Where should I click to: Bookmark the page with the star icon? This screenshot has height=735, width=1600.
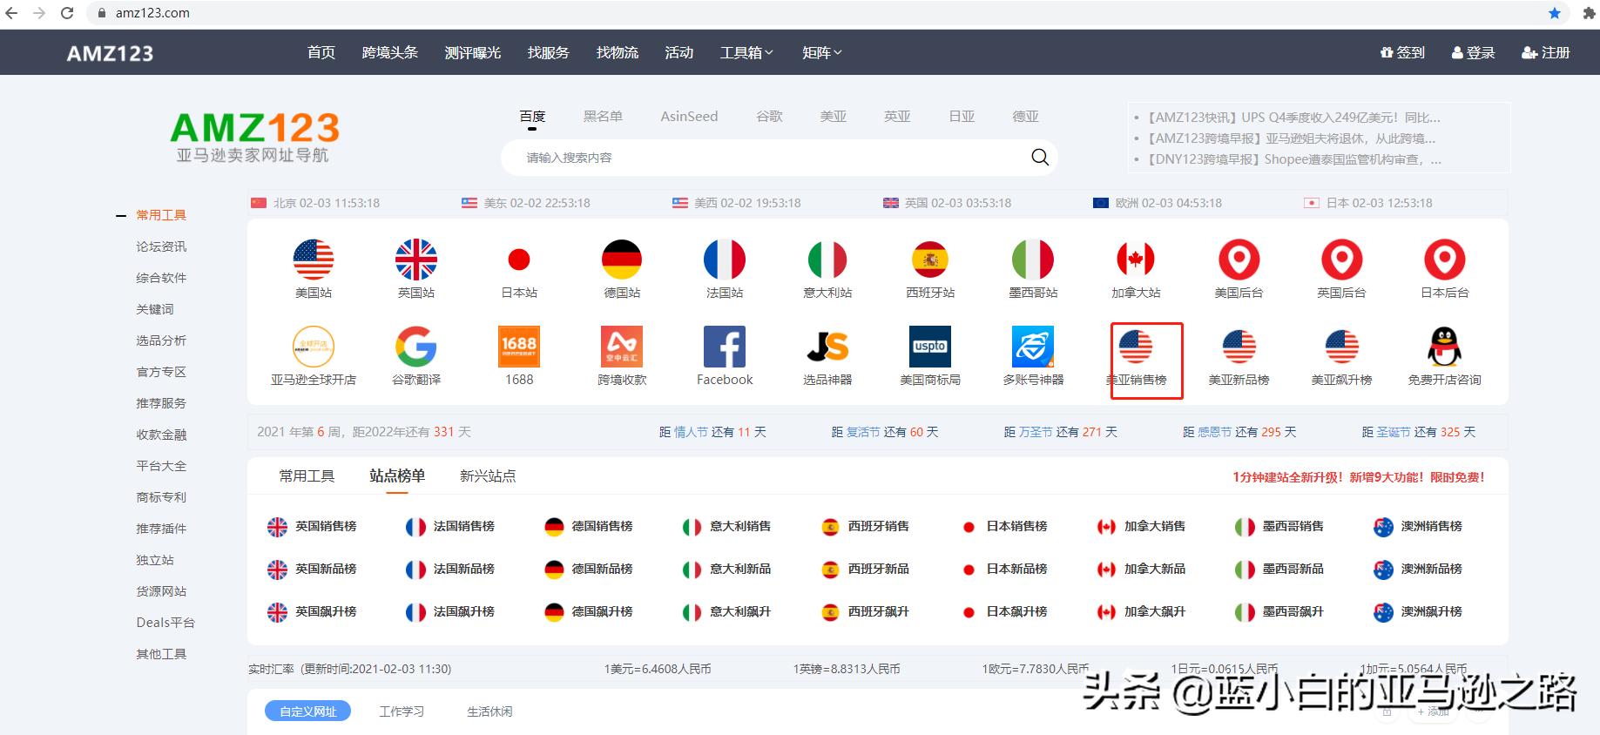pyautogui.click(x=1555, y=13)
